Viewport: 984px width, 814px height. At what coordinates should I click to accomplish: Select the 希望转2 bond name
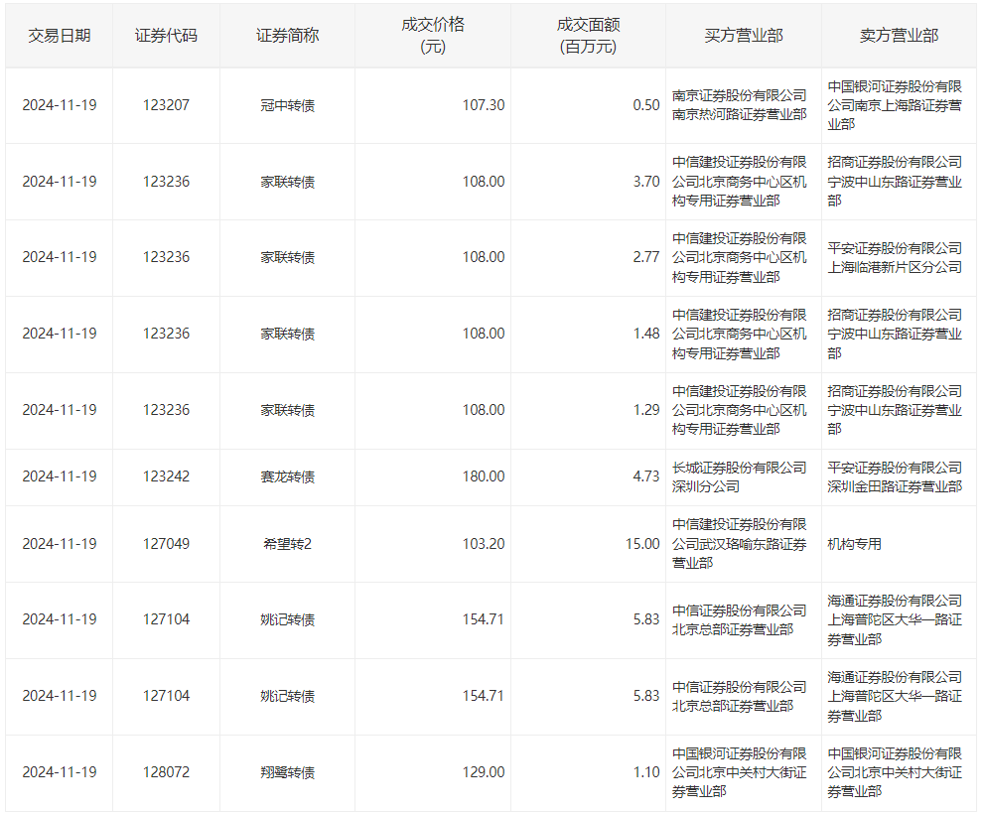[x=287, y=544]
